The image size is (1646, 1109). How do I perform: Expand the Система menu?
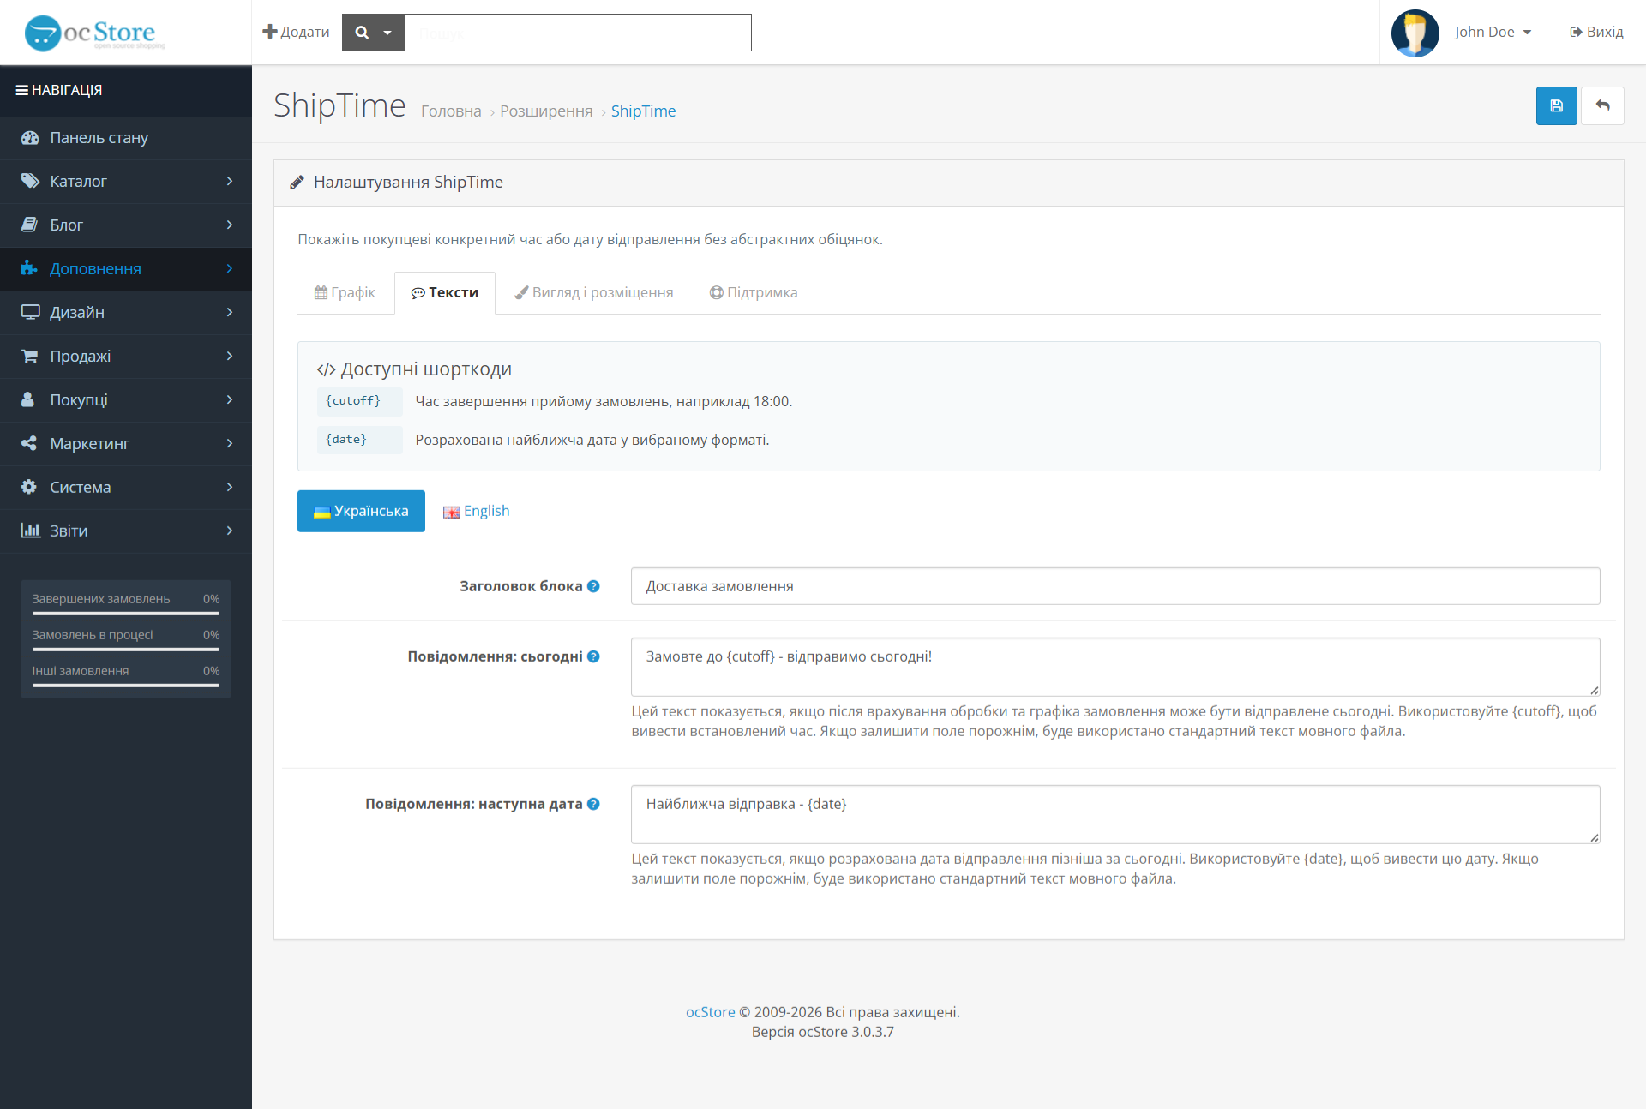click(x=126, y=488)
